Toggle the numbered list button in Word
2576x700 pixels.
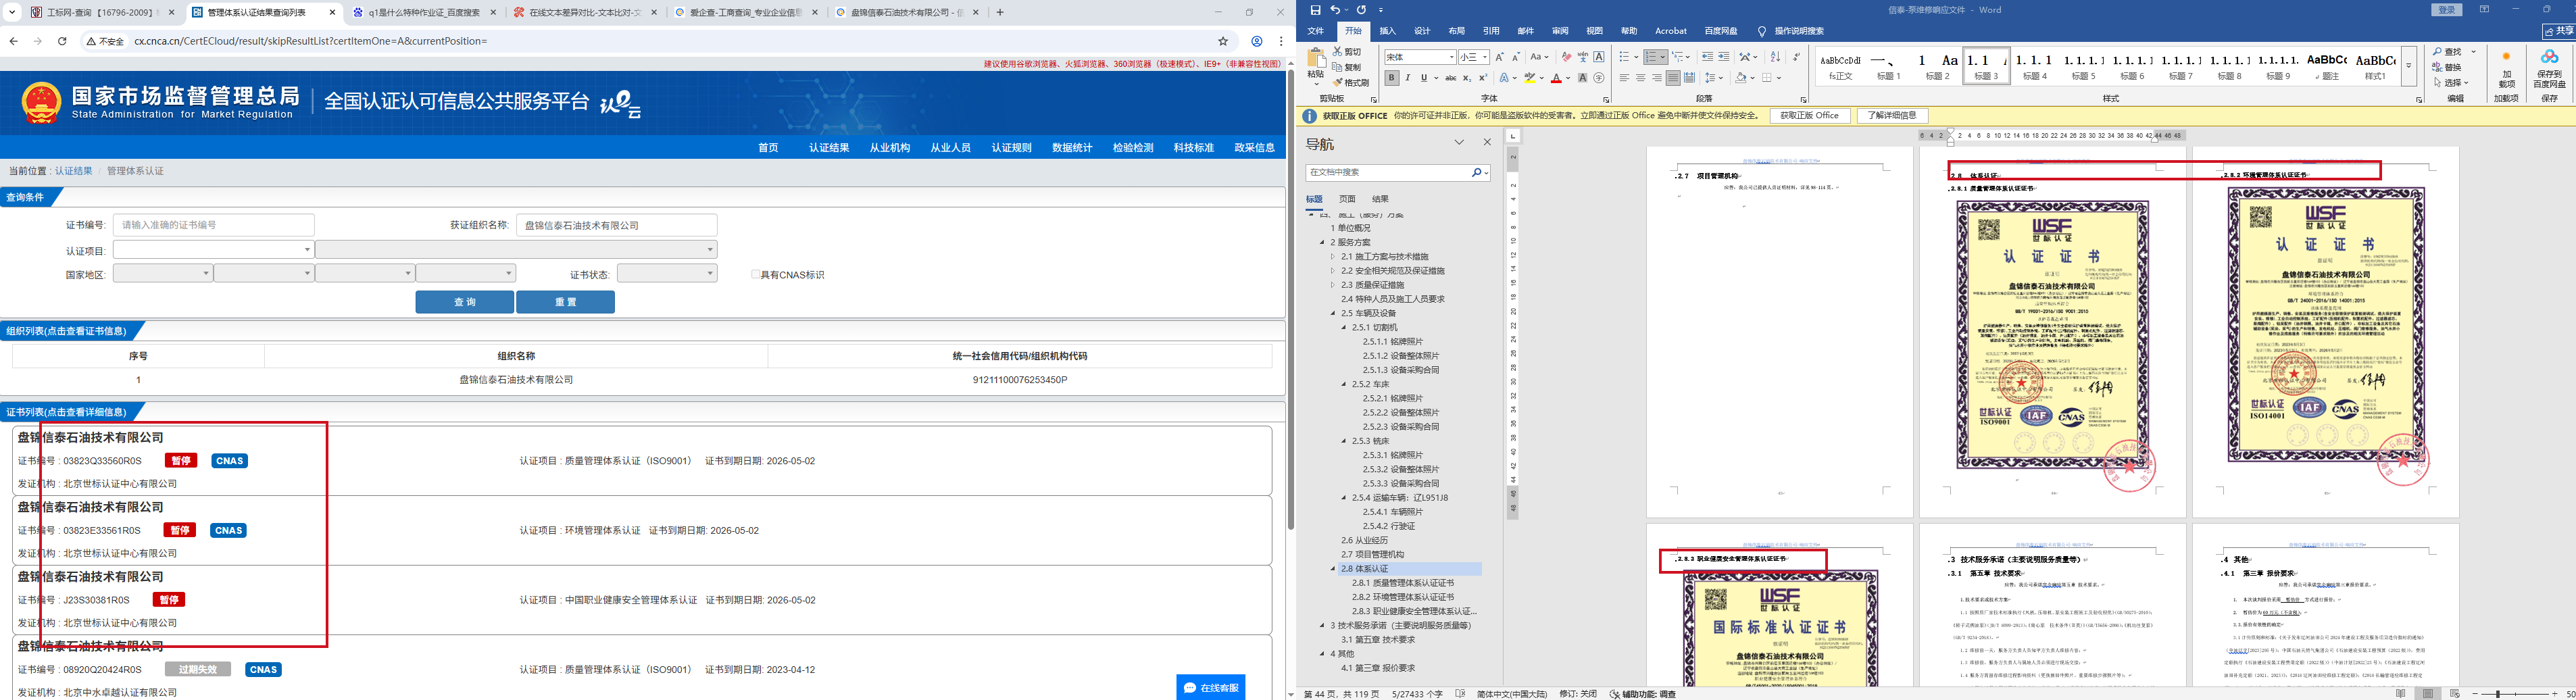coord(1651,57)
